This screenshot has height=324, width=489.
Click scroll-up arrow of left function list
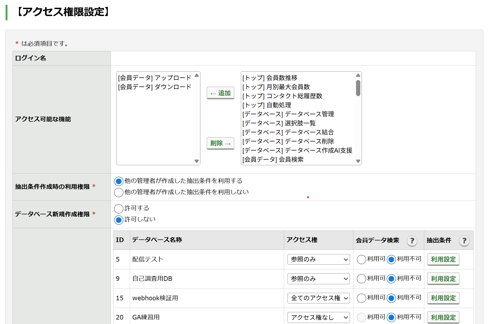click(197, 75)
